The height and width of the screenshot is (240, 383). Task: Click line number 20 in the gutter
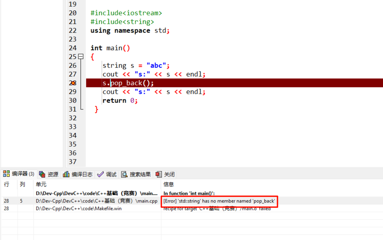pos(73,13)
